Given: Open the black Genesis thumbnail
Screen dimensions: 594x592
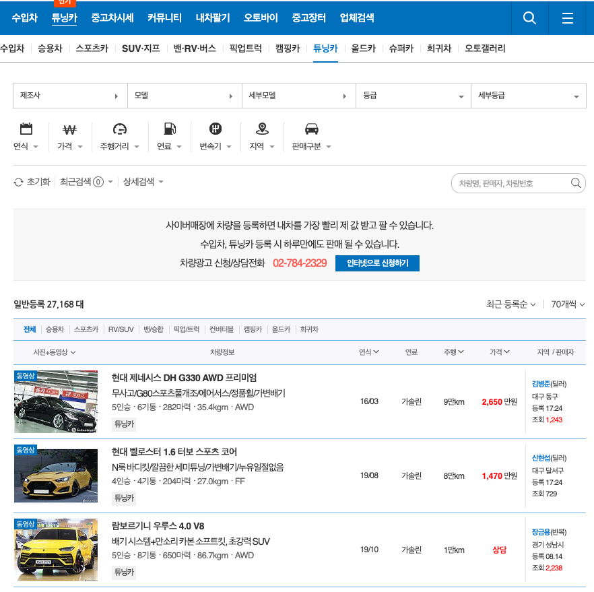Looking at the screenshot, I should [x=56, y=401].
